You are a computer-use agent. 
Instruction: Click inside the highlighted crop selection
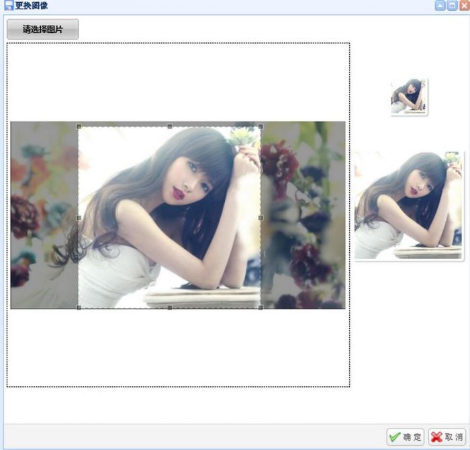tap(169, 217)
